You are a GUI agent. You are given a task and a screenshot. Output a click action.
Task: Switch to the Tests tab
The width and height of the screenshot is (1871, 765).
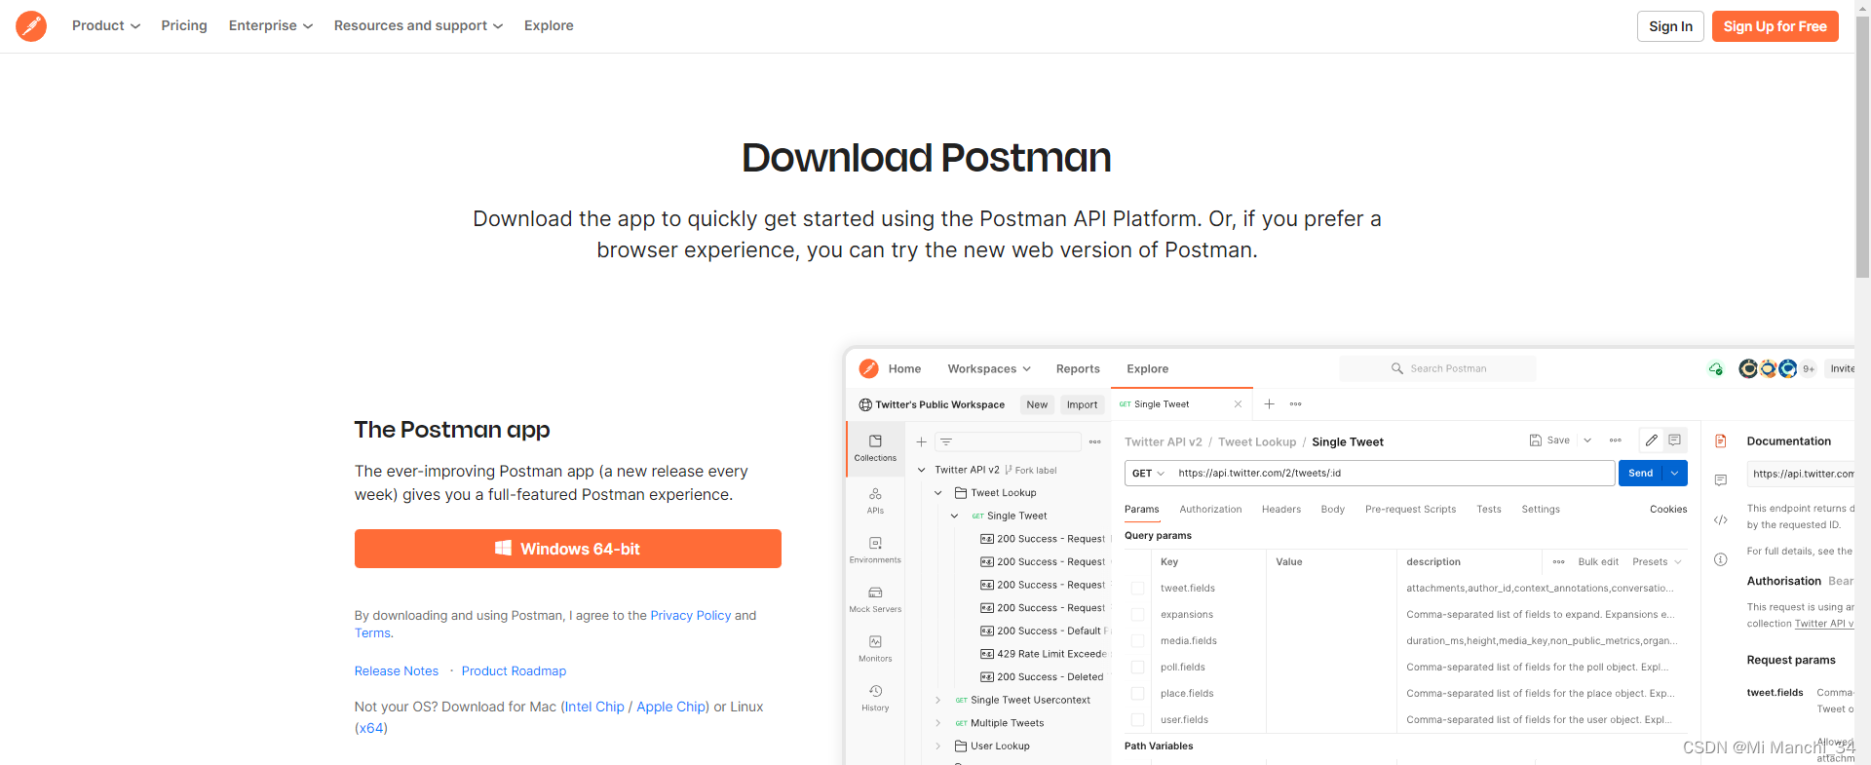tap(1488, 509)
